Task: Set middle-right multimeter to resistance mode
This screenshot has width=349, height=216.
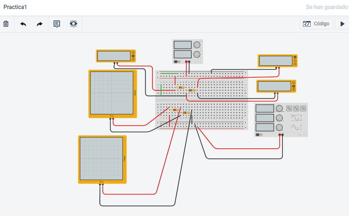Action: [293, 90]
